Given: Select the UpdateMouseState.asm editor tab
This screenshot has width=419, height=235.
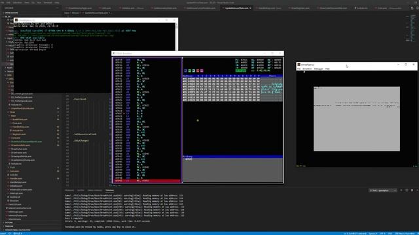Looking at the screenshot, I should click(237, 8).
